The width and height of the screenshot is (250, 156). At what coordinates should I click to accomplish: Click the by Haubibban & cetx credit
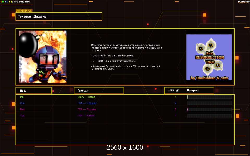[209, 78]
